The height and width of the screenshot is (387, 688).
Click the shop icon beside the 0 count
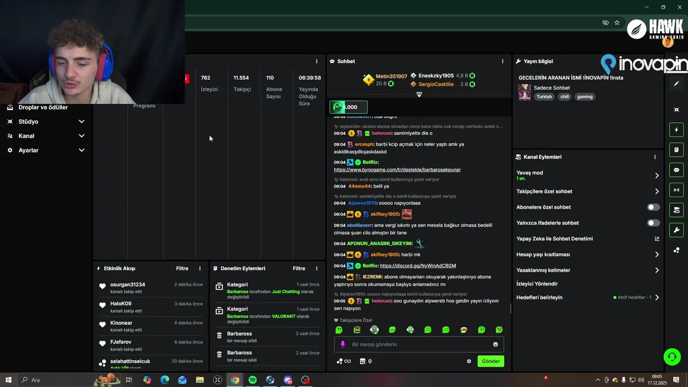click(x=362, y=361)
